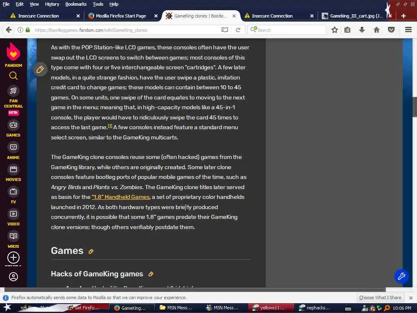
Task: Dismiss the Firefox data notification bar
Action: (410, 298)
